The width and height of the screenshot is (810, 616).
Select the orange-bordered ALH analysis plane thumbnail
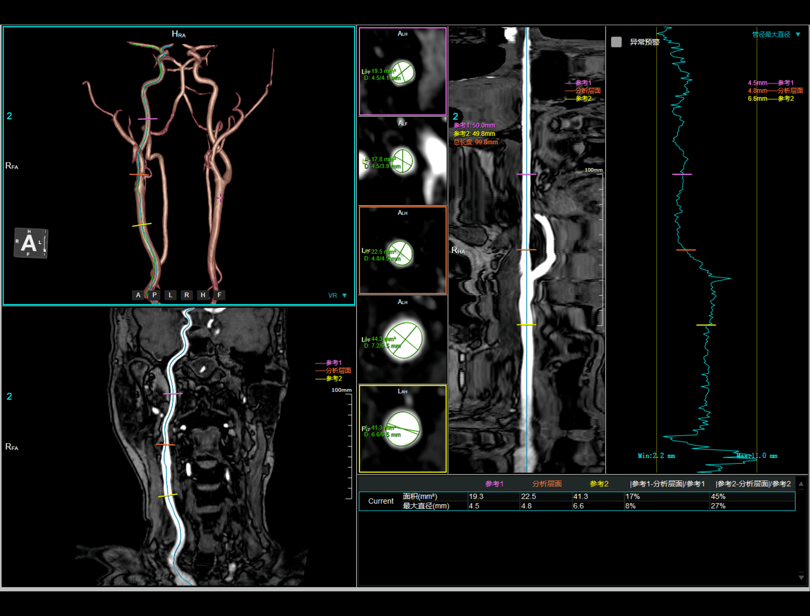click(x=402, y=251)
